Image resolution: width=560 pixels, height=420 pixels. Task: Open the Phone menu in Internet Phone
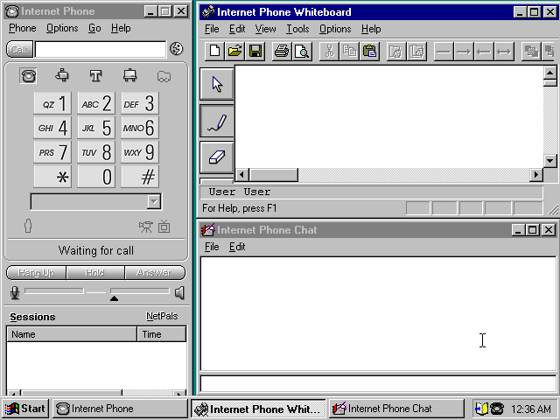pos(23,28)
